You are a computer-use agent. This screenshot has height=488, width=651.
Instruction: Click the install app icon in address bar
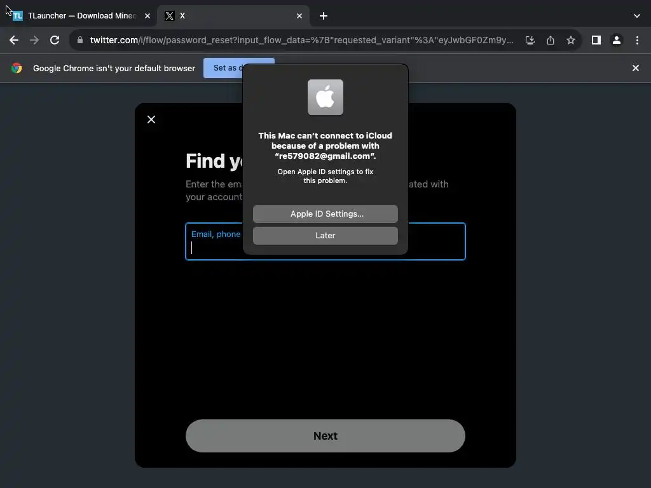tap(530, 40)
